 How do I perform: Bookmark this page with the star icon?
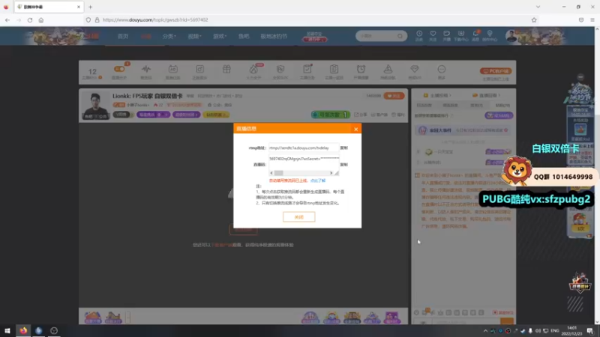pyautogui.click(x=534, y=20)
